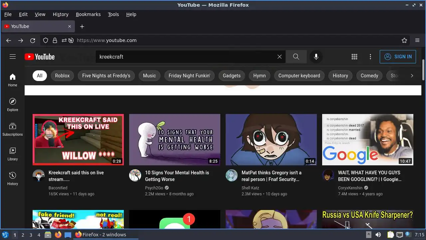Clear the search text with the X icon
Image resolution: width=426 pixels, height=240 pixels.
coord(280,57)
